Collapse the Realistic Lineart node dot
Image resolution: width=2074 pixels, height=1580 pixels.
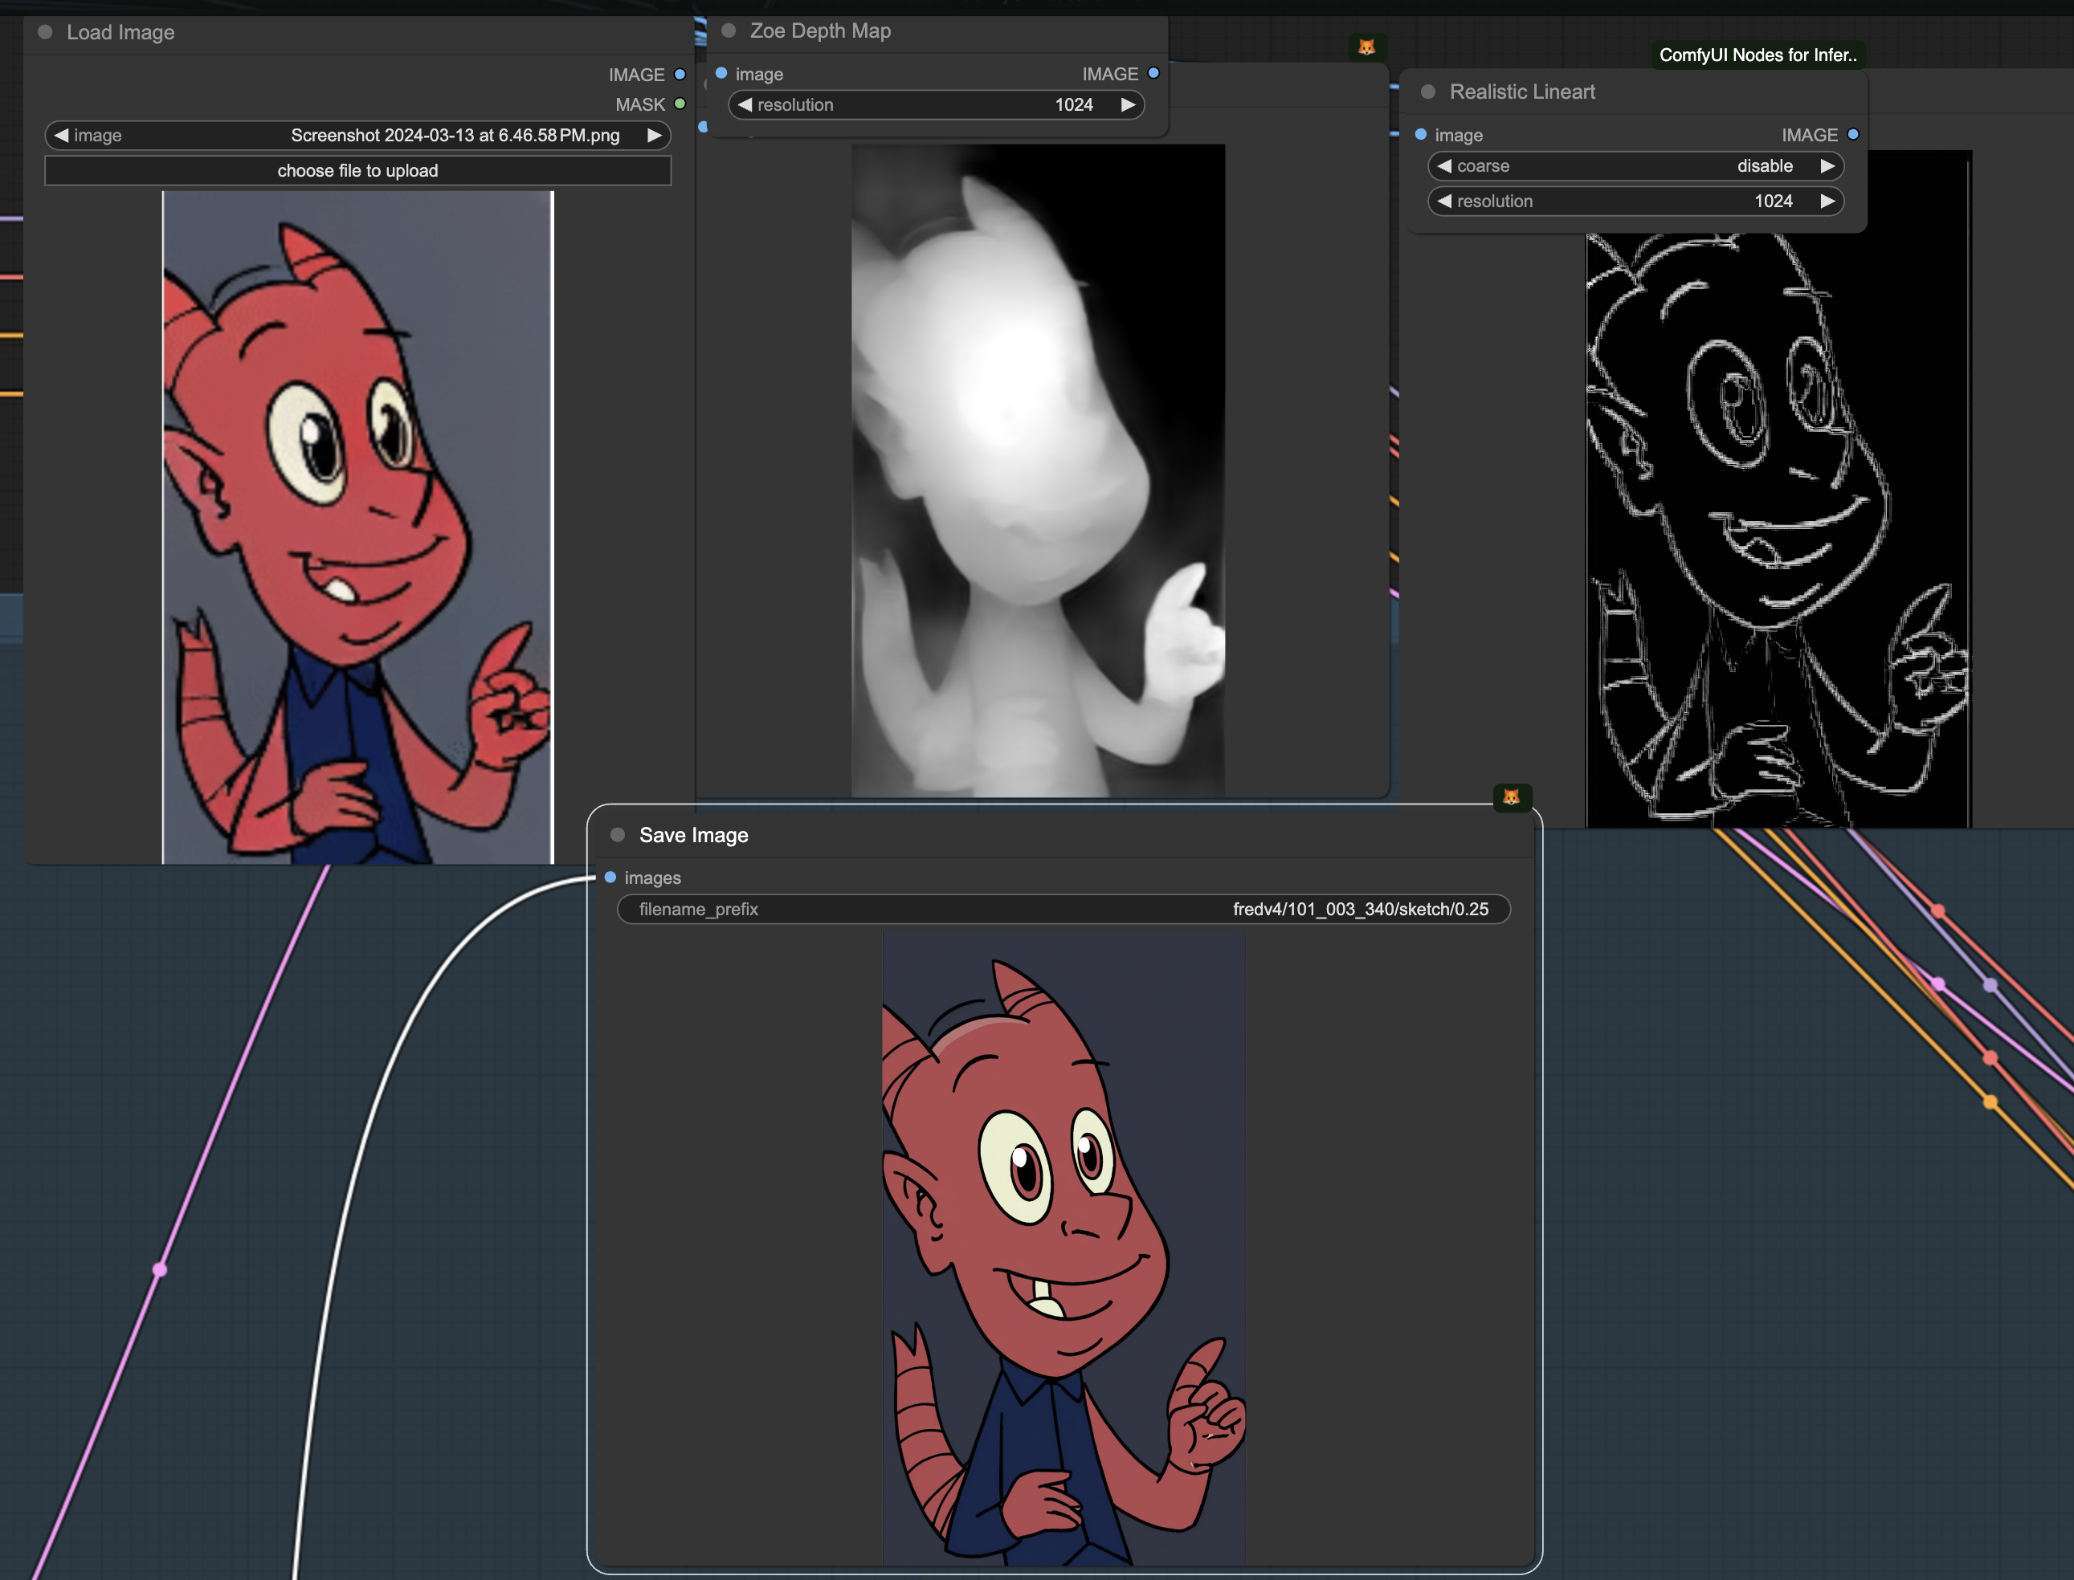click(x=1427, y=92)
